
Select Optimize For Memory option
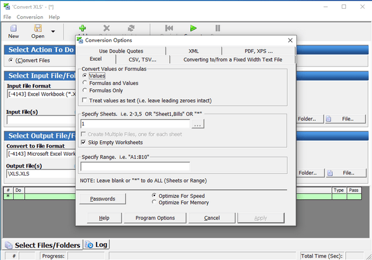tap(154, 202)
